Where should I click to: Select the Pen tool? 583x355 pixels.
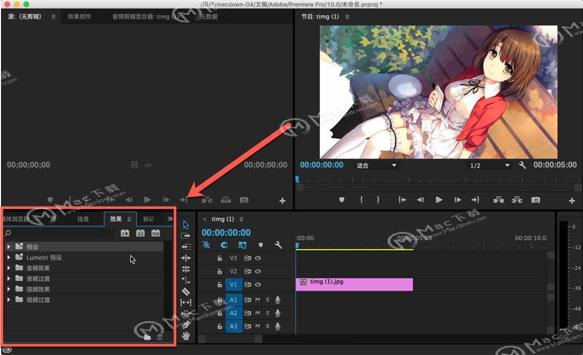186,325
